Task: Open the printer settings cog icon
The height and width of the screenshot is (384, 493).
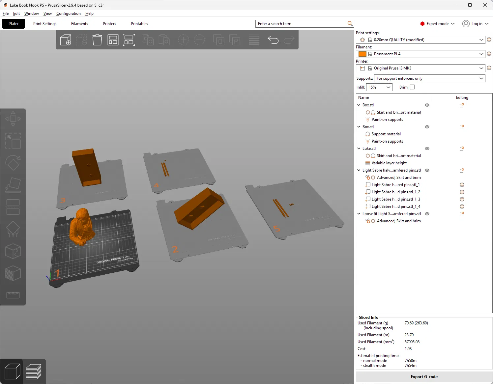Action: (x=489, y=68)
